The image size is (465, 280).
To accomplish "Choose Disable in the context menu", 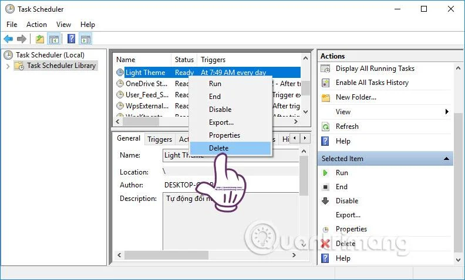I will pos(230,110).
